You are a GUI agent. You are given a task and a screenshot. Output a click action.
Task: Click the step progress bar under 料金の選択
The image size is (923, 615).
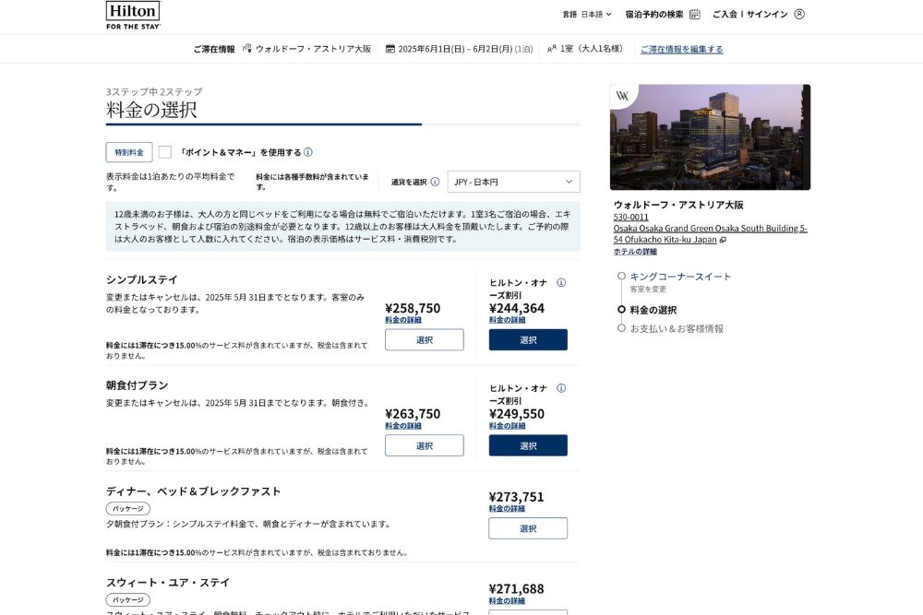(342, 124)
